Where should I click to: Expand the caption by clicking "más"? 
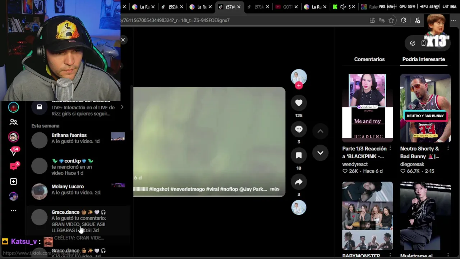pos(275,189)
